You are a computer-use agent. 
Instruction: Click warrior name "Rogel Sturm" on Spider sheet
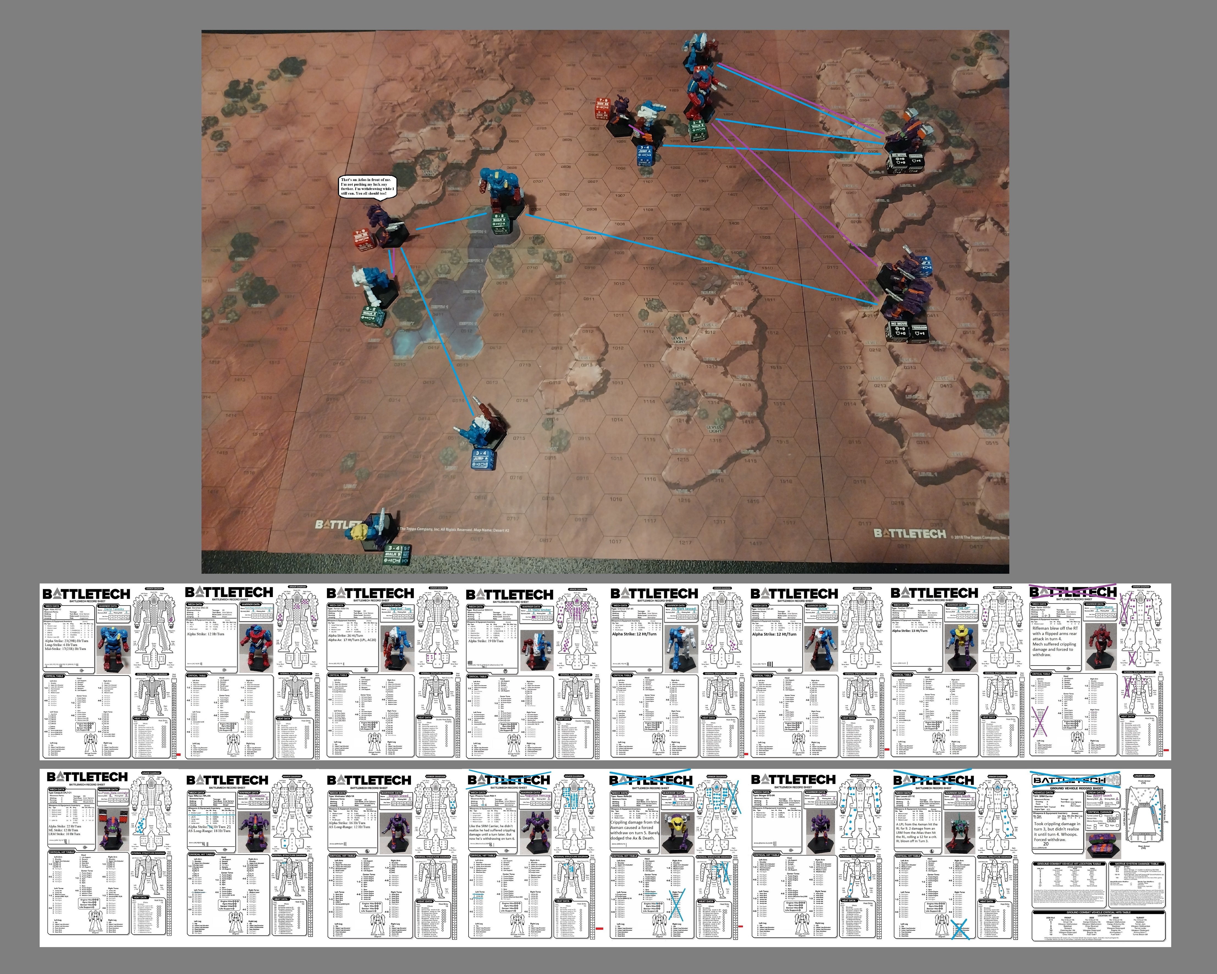point(1103,607)
